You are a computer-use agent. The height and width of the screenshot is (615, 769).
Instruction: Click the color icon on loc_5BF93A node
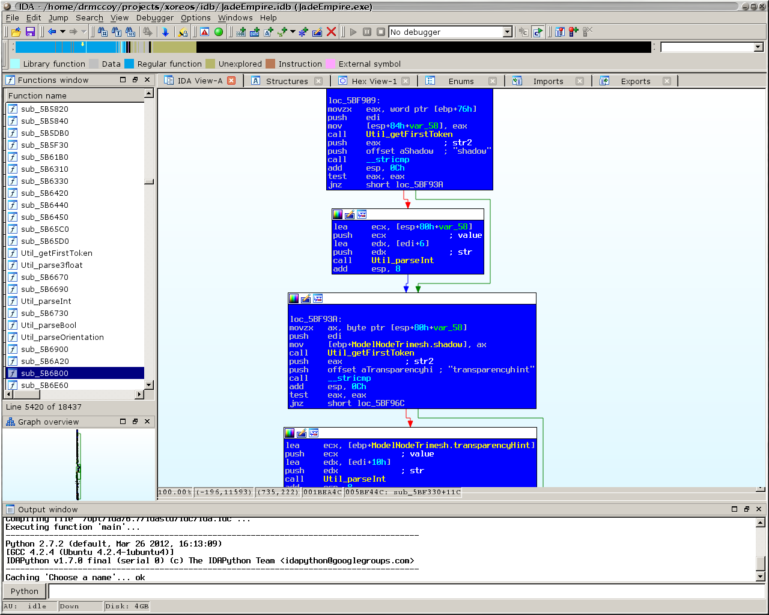tap(294, 298)
